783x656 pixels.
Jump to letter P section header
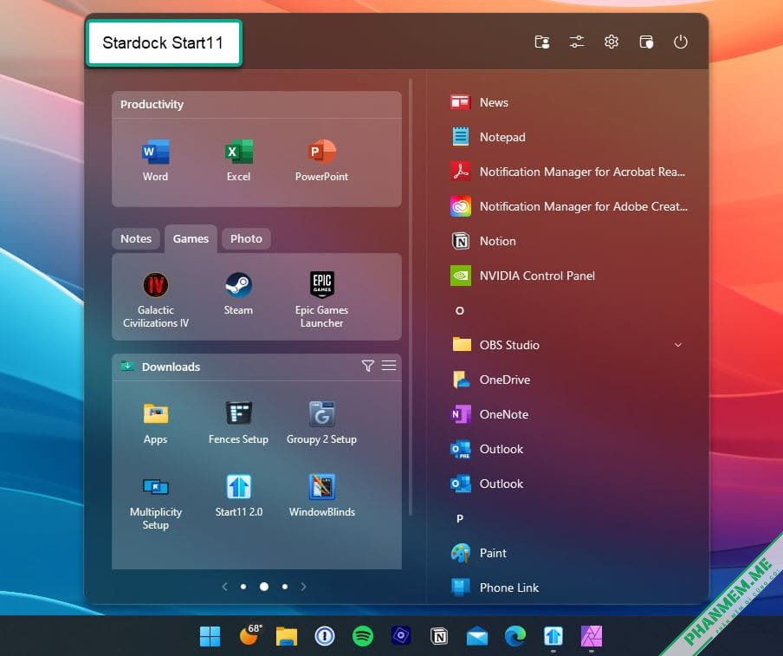(460, 518)
